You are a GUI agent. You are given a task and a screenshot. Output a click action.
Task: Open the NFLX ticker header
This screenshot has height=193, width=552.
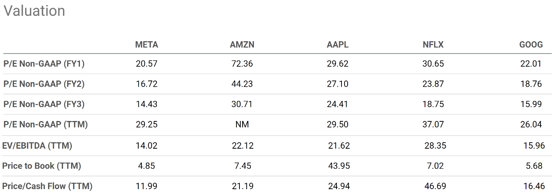tap(433, 45)
